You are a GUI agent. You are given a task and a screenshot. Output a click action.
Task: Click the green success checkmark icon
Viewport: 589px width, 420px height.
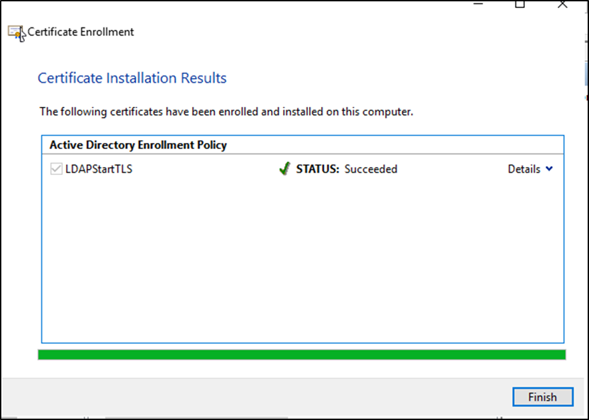[x=284, y=170]
